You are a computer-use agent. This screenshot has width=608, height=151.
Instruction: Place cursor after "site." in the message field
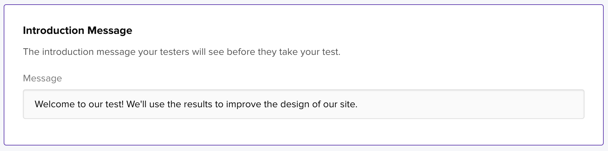click(x=358, y=104)
